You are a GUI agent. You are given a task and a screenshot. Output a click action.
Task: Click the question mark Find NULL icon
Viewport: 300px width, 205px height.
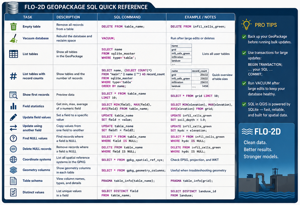click(x=13, y=138)
